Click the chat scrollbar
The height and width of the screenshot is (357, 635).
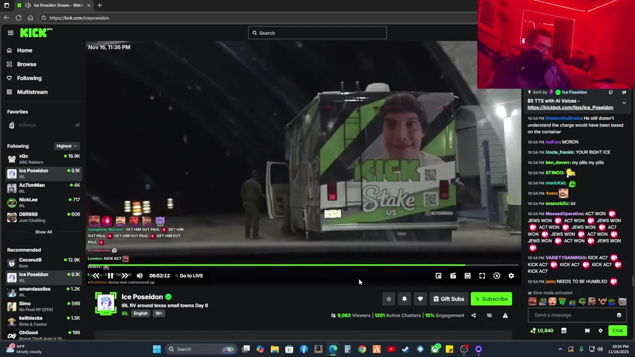click(x=633, y=281)
